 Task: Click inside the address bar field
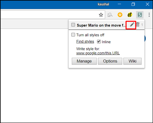coord(49,15)
